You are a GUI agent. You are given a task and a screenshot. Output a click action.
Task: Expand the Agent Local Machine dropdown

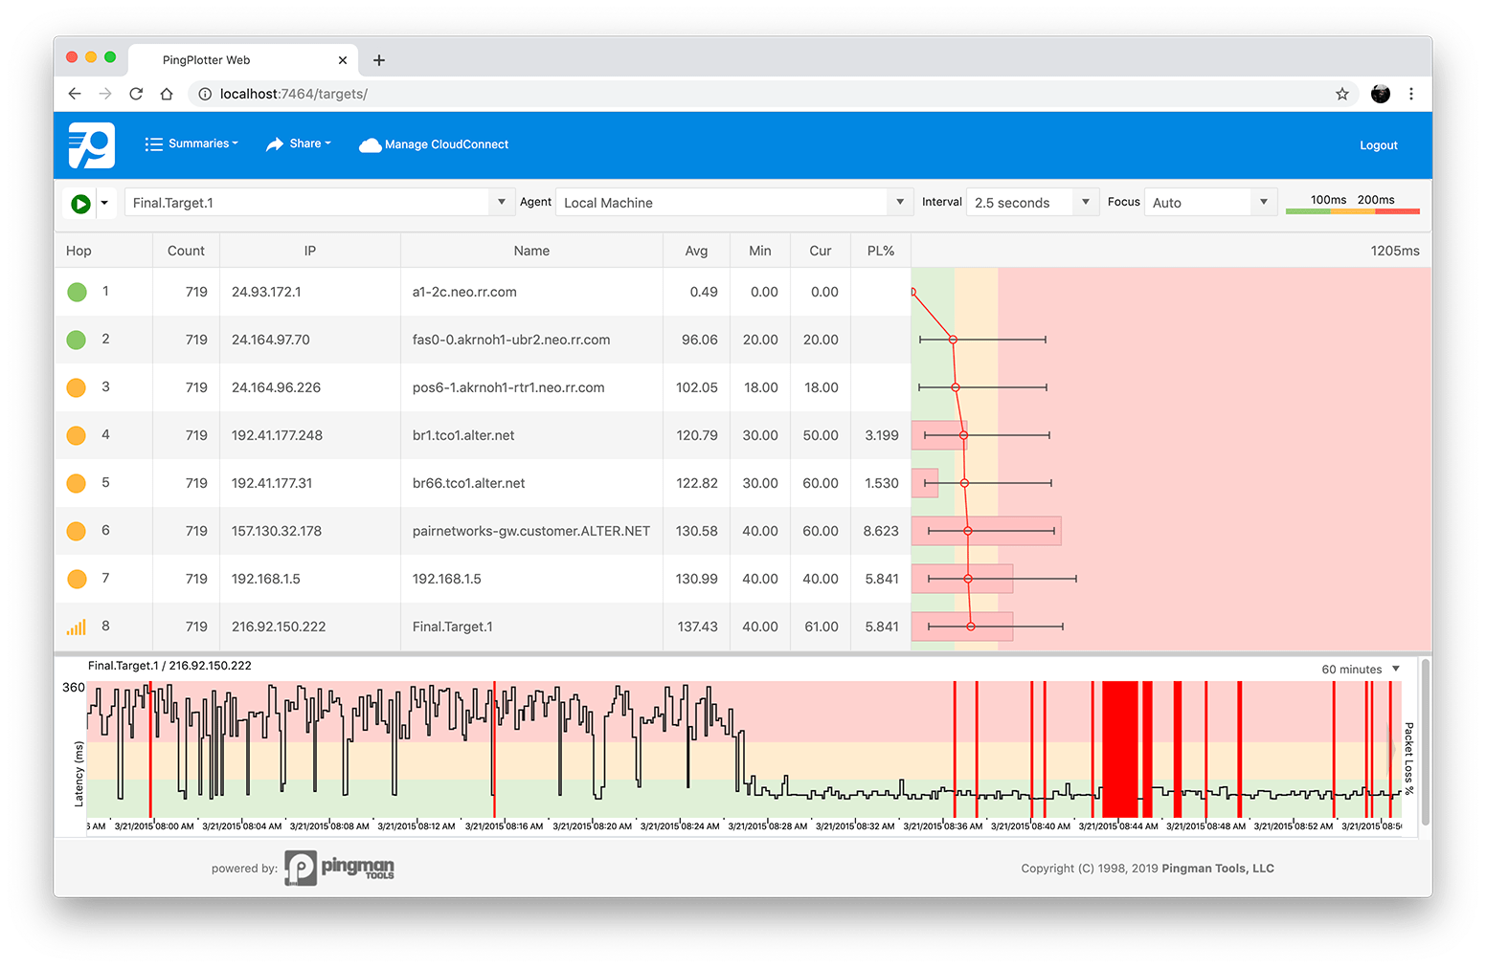point(898,203)
